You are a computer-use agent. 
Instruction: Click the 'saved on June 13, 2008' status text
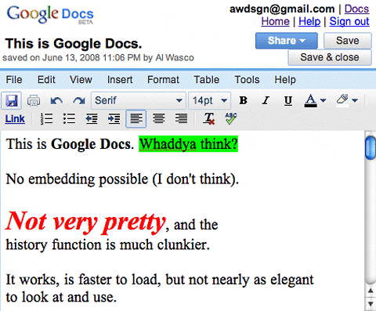click(98, 58)
